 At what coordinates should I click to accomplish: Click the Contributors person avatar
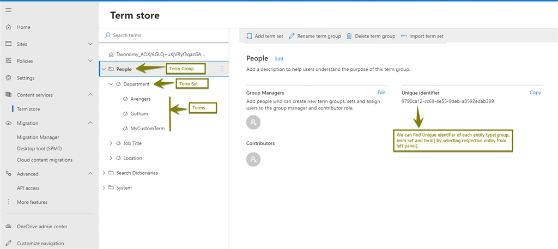tap(253, 159)
